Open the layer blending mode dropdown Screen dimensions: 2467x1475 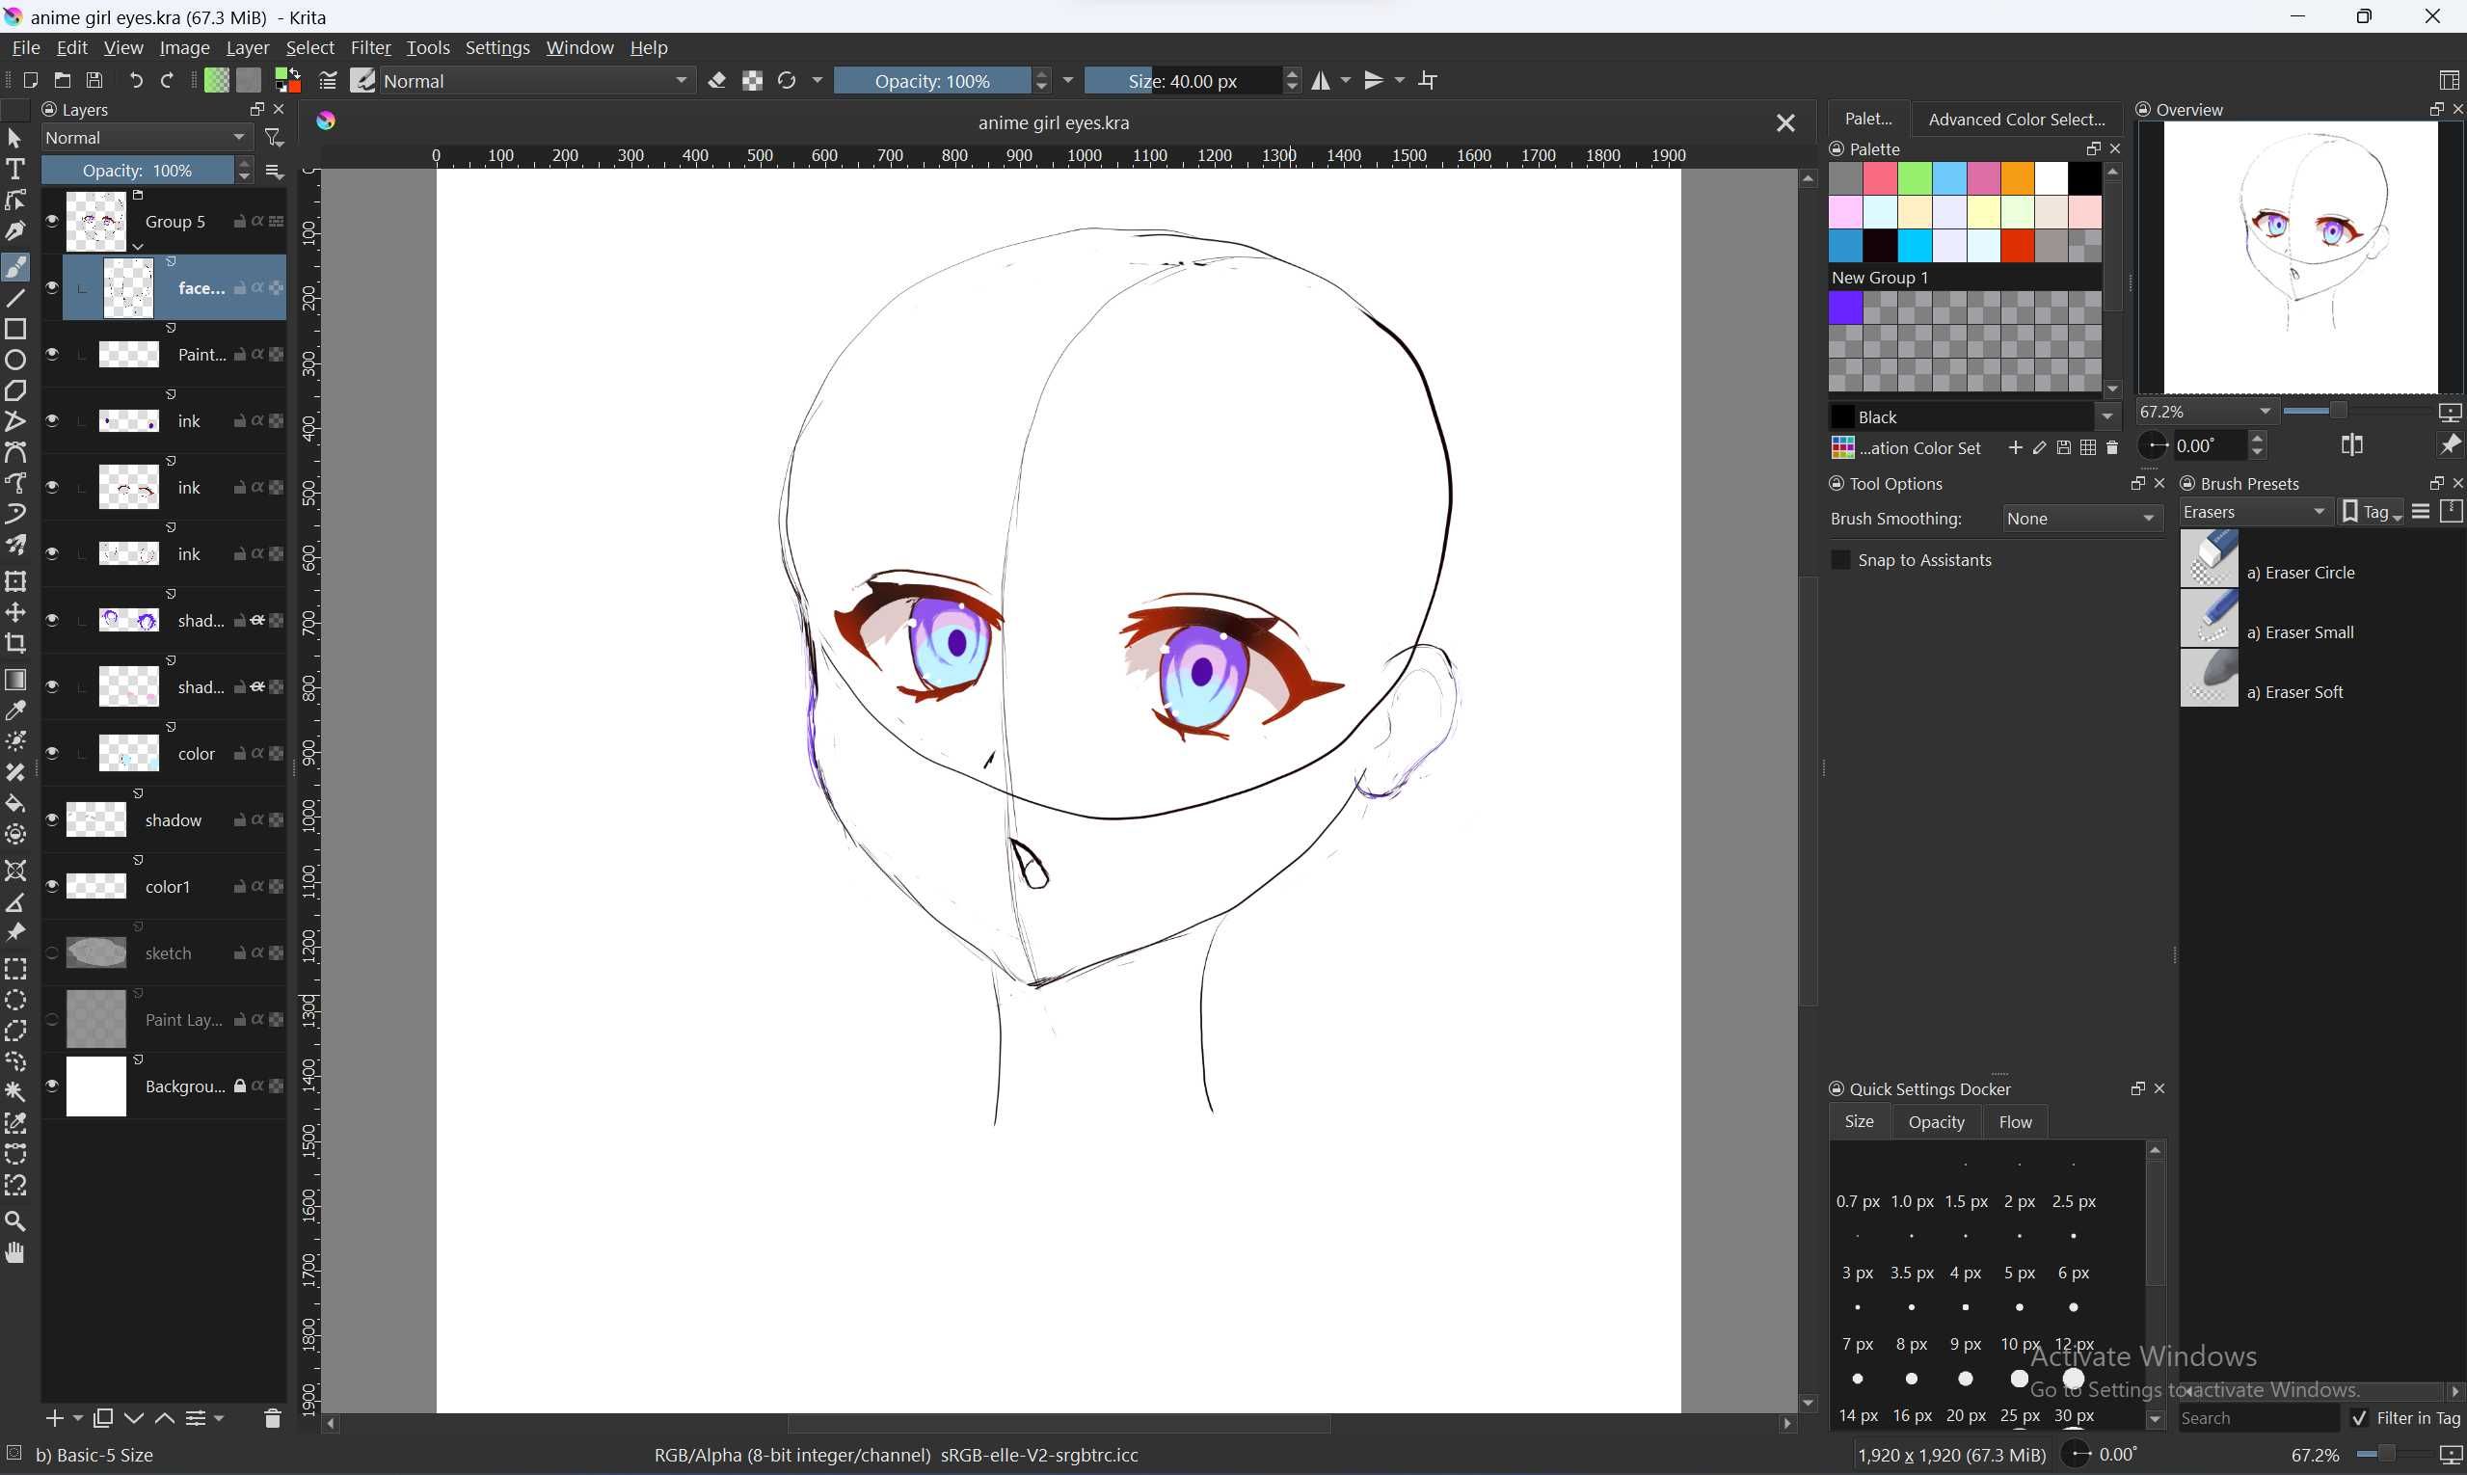147,137
